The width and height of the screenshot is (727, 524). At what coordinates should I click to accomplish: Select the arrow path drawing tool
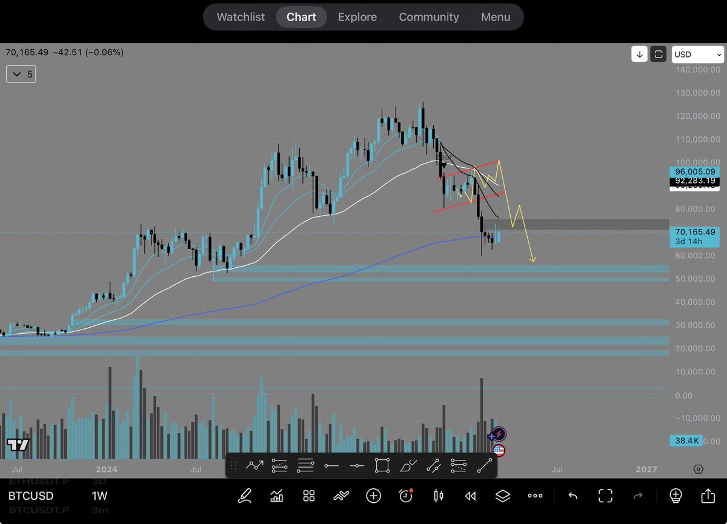click(x=254, y=465)
